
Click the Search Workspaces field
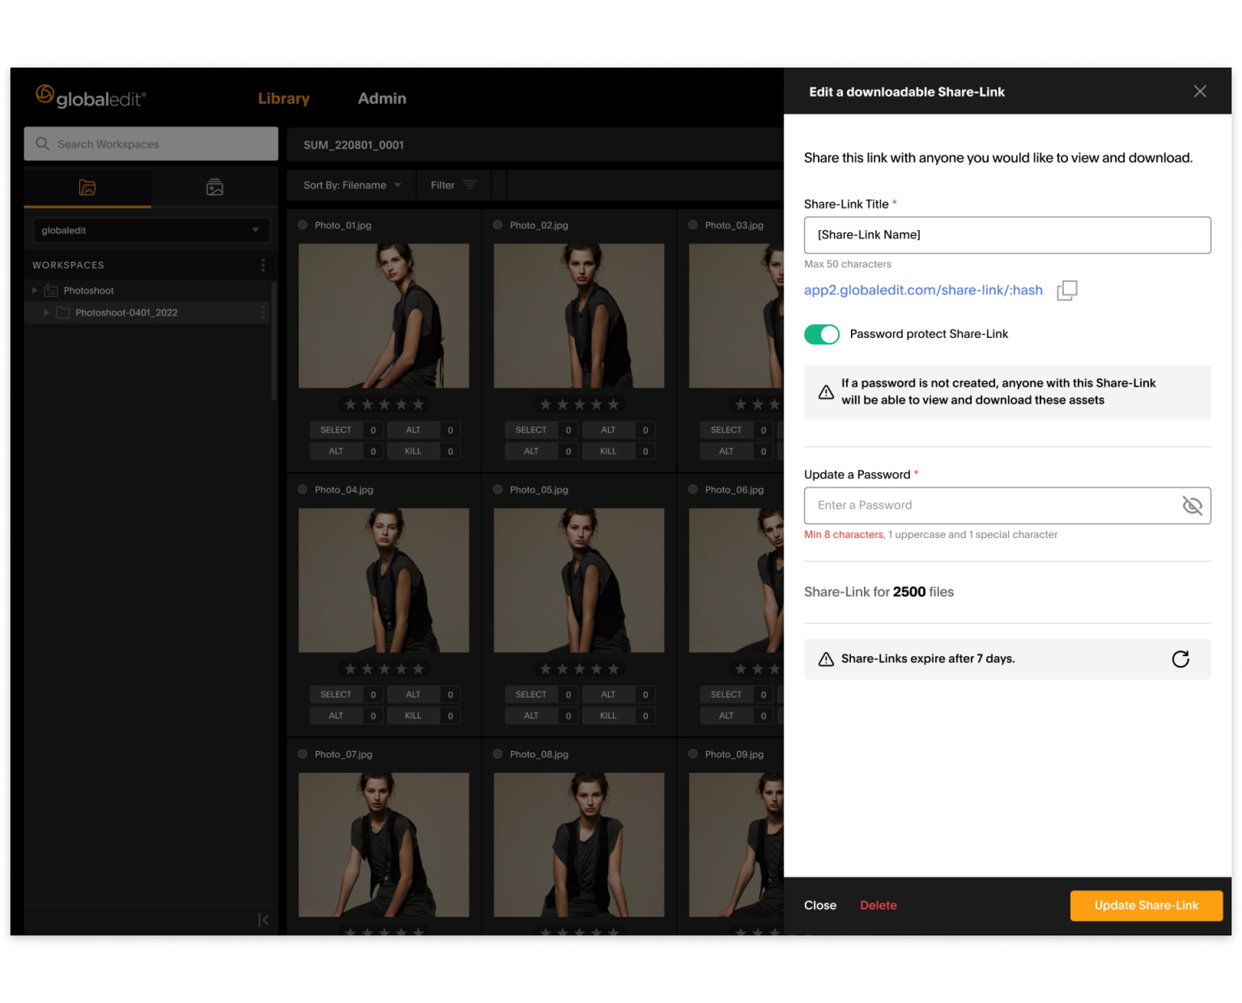pyautogui.click(x=151, y=144)
